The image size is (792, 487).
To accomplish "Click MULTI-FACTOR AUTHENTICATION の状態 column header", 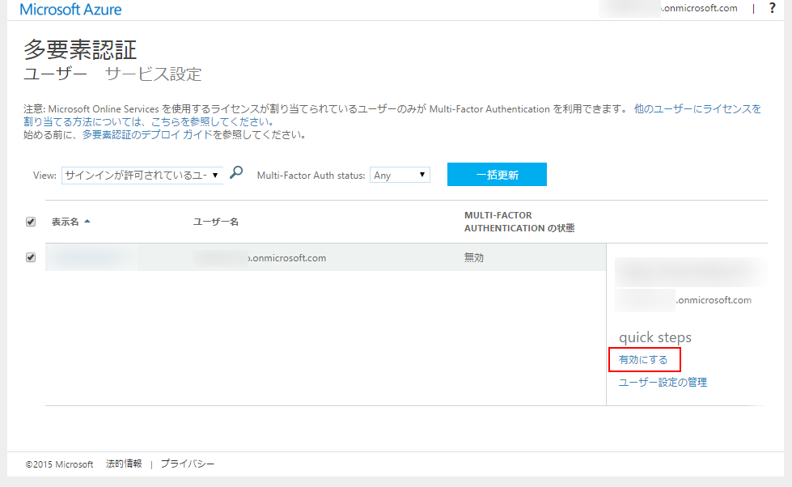I will coord(519,222).
